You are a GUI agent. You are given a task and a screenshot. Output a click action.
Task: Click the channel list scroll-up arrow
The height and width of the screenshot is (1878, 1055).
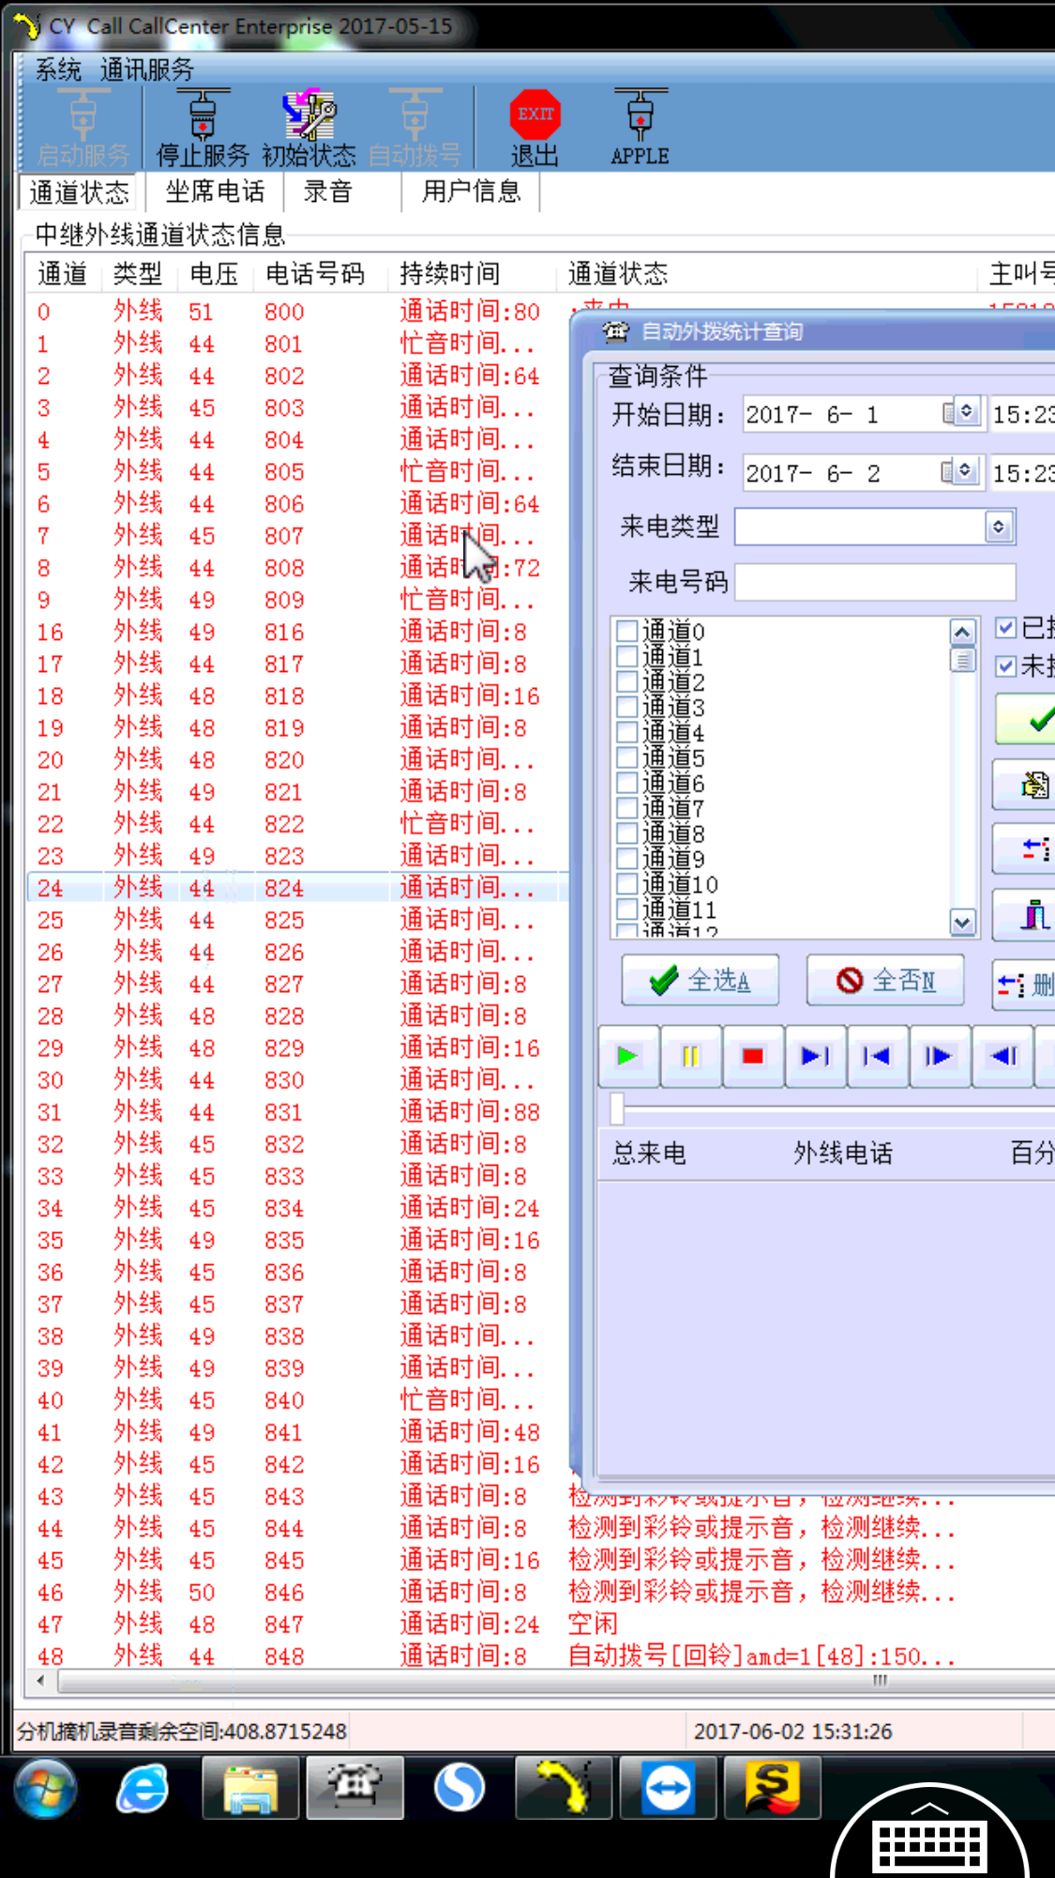click(962, 633)
